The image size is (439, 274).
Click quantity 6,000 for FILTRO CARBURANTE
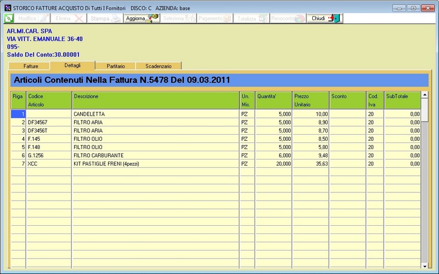pyautogui.click(x=285, y=156)
